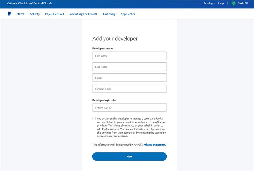254x171 pixels.
Task: Click the green shield profile icon
Action: tap(233, 3)
